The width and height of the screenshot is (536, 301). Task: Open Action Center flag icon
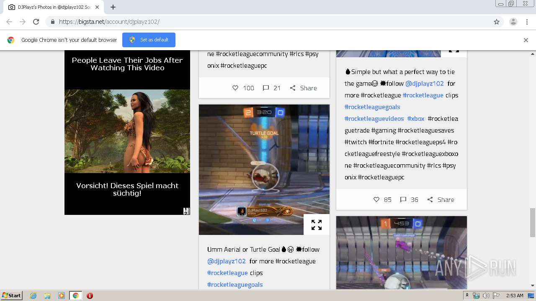point(496,296)
